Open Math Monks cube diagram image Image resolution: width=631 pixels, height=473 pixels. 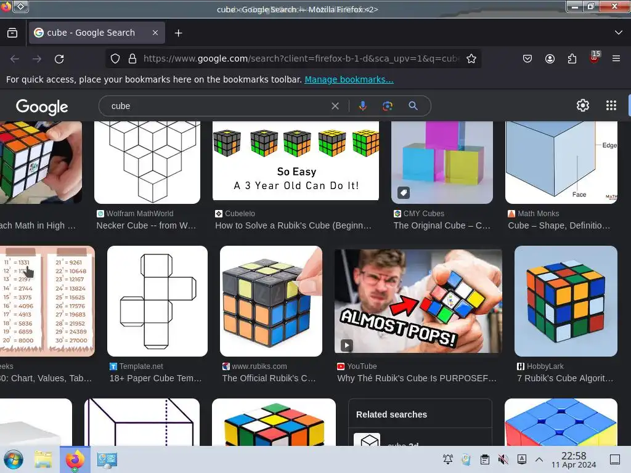click(x=561, y=162)
